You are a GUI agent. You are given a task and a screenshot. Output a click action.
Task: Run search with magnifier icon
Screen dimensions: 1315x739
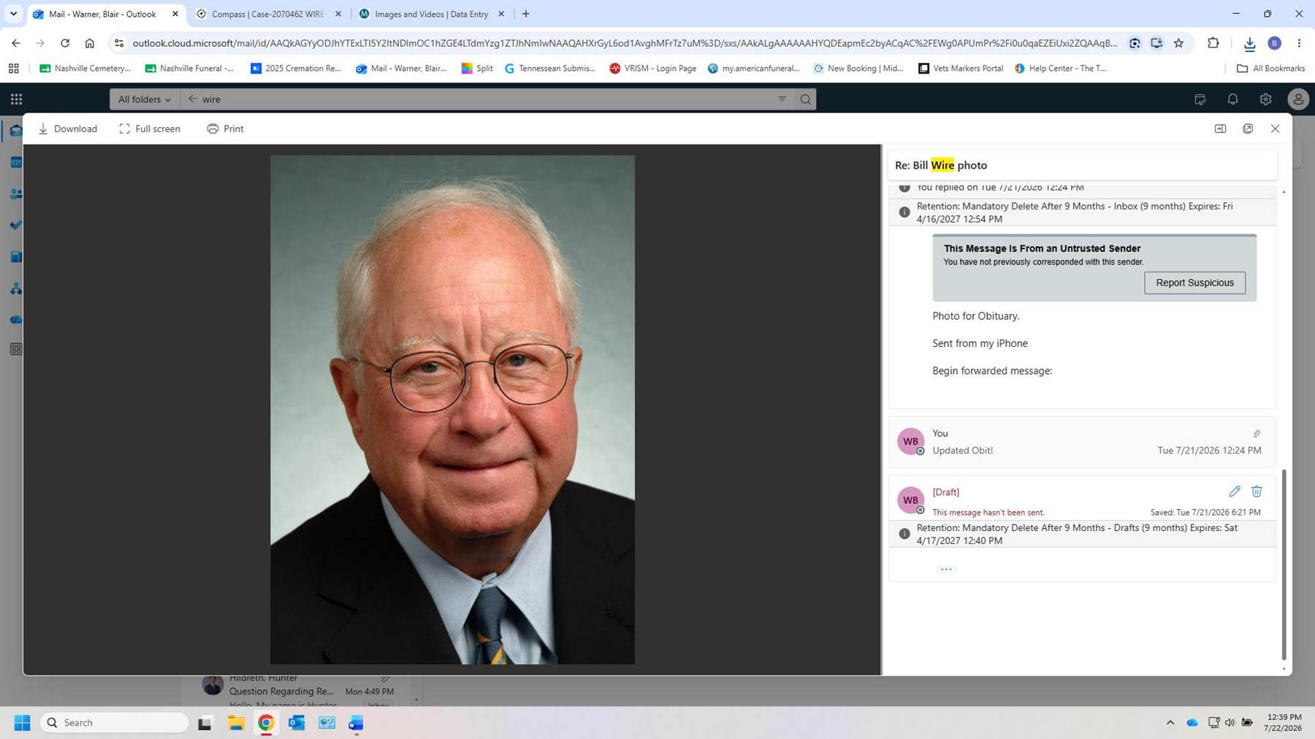tap(805, 99)
